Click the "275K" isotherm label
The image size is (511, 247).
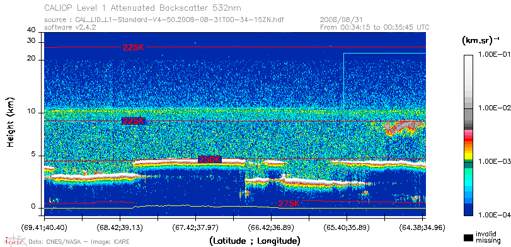pyautogui.click(x=289, y=204)
